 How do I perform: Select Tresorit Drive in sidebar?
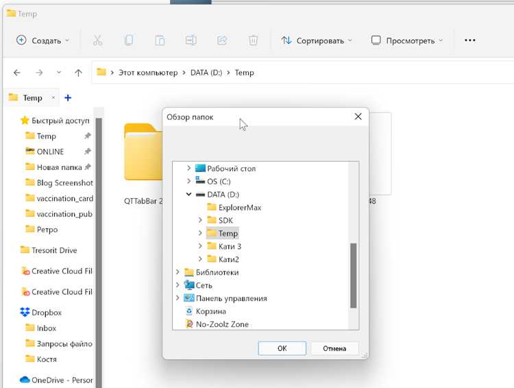(49, 250)
